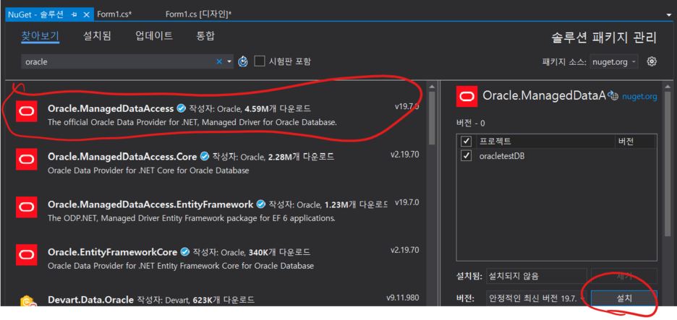Screen dimensions: 677x320
Task: Open the document tabs overflow dropdown
Action: pos(669,14)
